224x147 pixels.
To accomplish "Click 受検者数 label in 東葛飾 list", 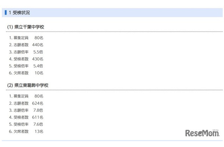I will 21,117.
